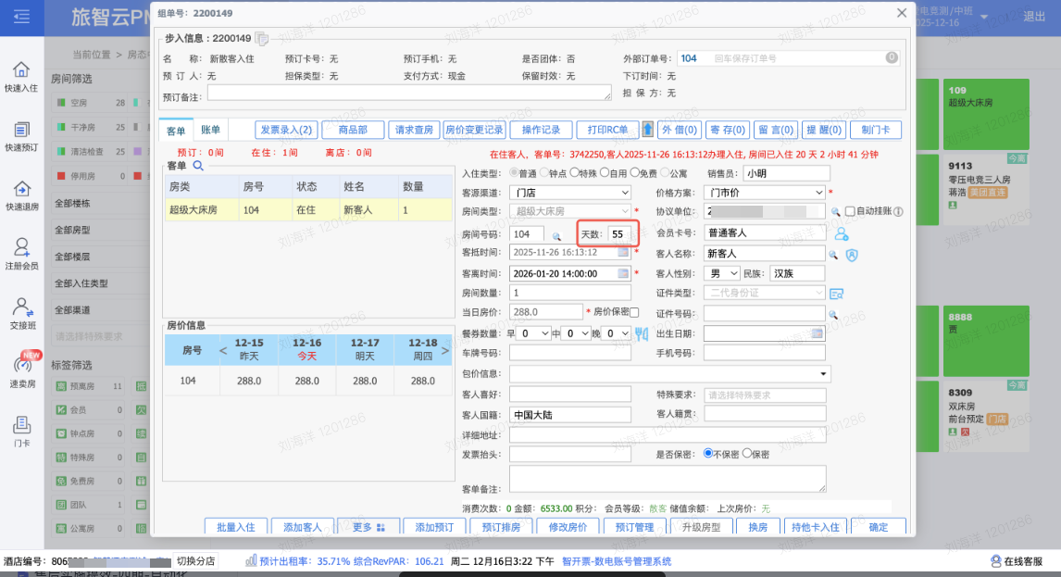Click the fork-and-knife meal voucher icon
The image size is (1061, 577).
(643, 332)
